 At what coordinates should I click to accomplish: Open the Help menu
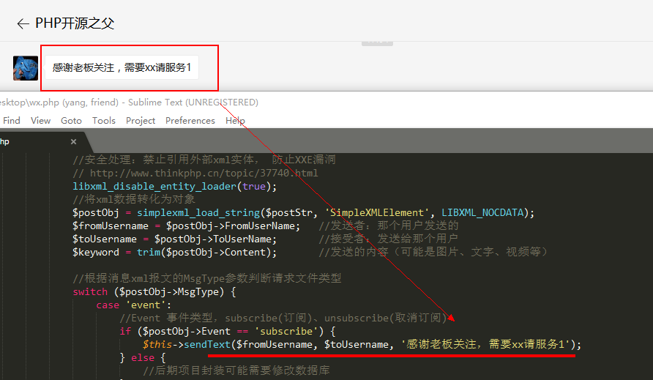[235, 120]
